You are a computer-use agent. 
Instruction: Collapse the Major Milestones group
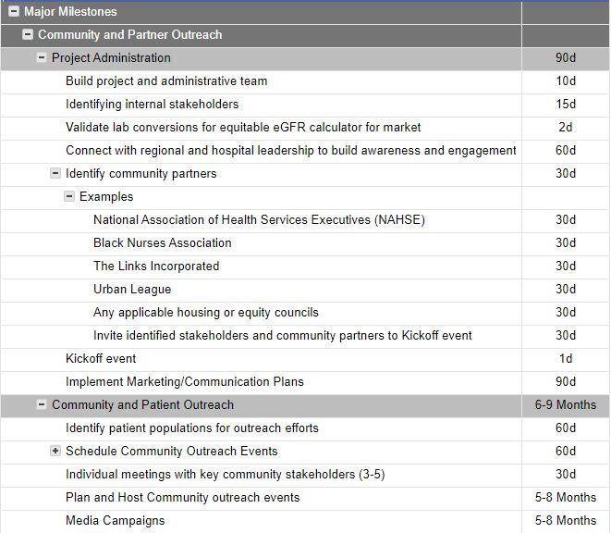[14, 11]
